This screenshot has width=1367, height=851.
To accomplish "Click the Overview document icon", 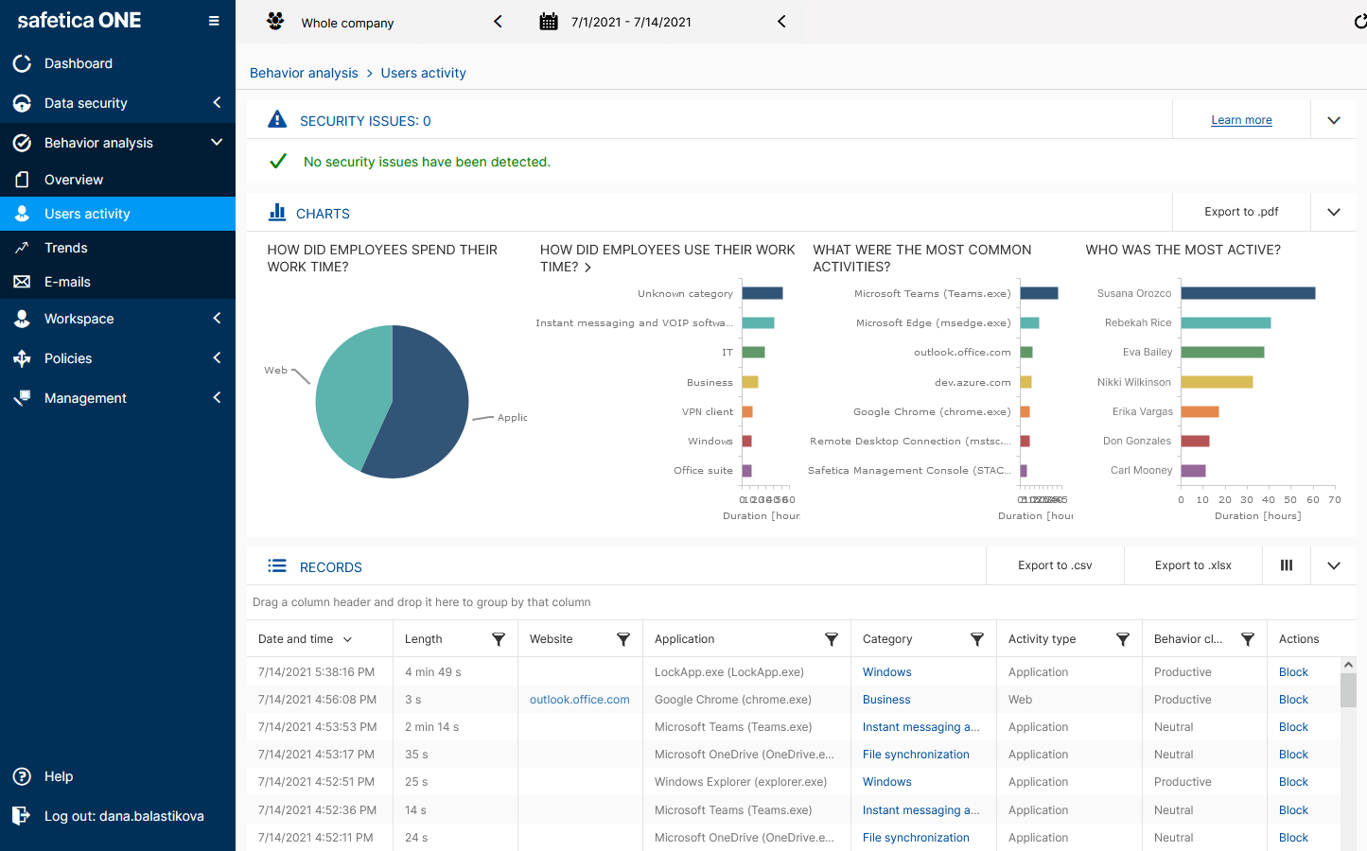I will tap(22, 180).
